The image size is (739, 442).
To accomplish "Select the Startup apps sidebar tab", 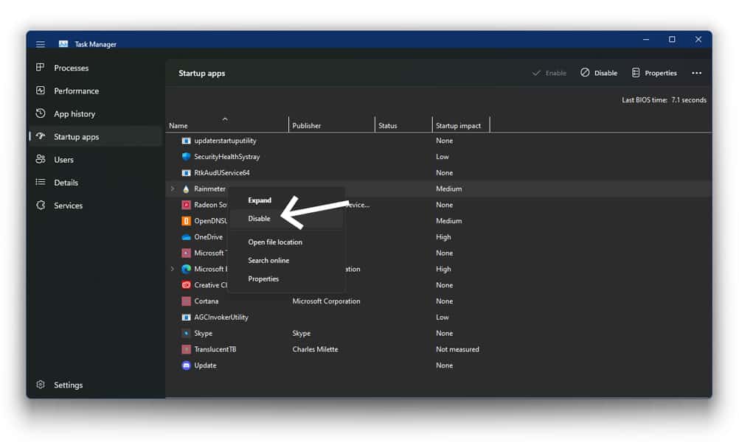I will coord(96,136).
